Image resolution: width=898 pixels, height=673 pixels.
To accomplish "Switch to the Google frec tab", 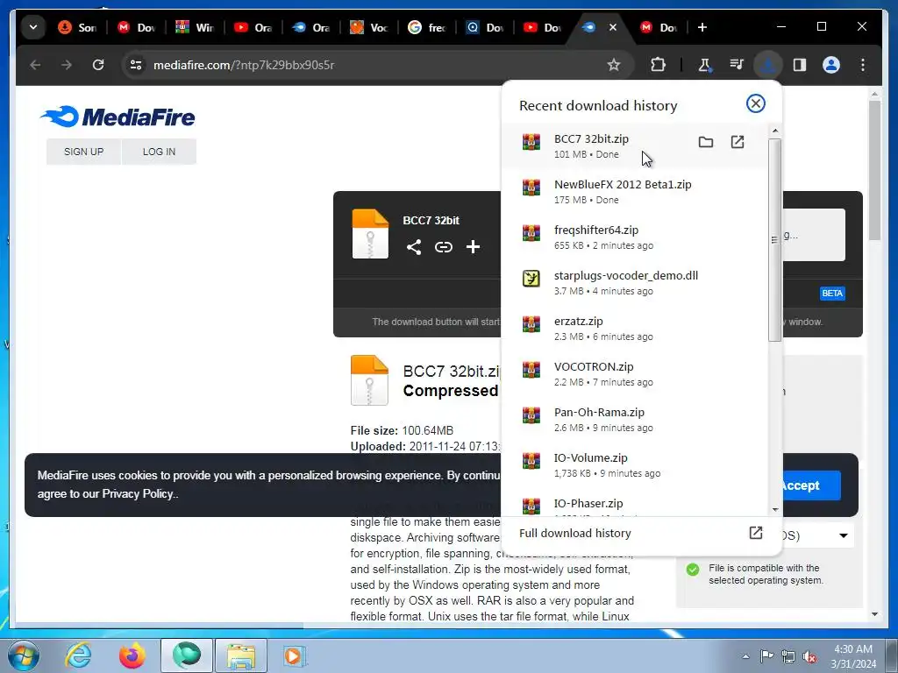I will [427, 27].
